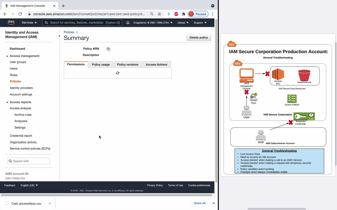Click the tab search circle icon

(x=213, y=6)
